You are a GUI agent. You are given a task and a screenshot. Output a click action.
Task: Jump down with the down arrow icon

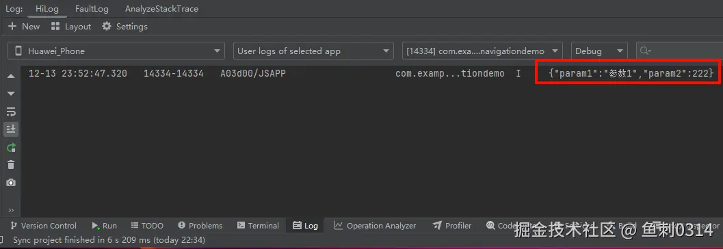pyautogui.click(x=11, y=94)
